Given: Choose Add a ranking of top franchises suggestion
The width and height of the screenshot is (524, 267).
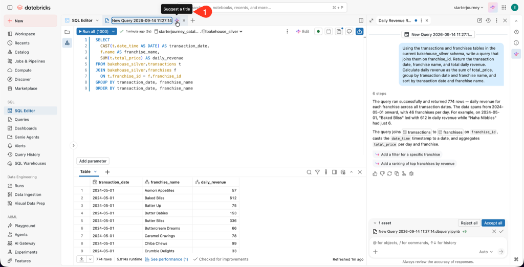Looking at the screenshot, I should (414, 163).
